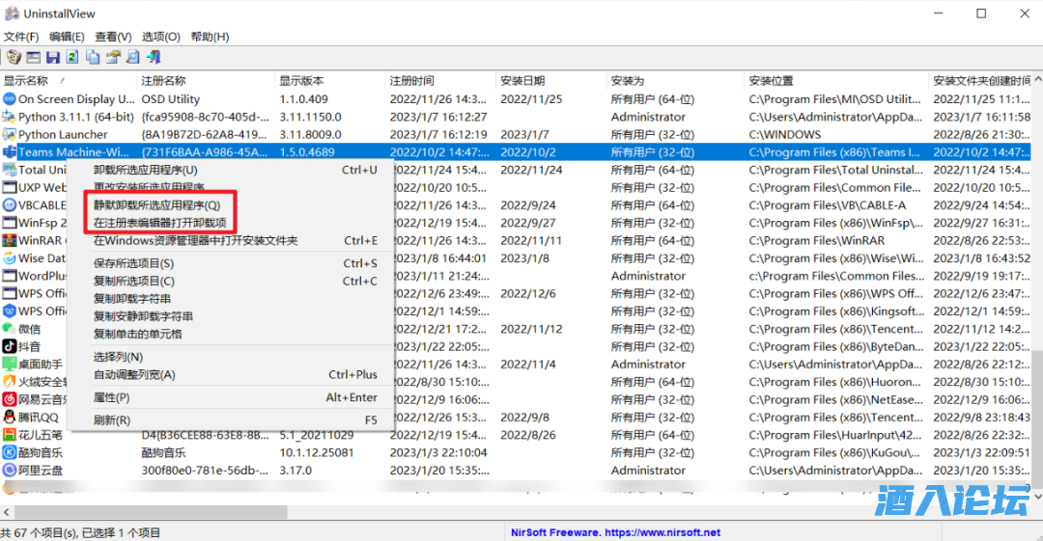Click the On Screen Display row icon

coord(10,99)
